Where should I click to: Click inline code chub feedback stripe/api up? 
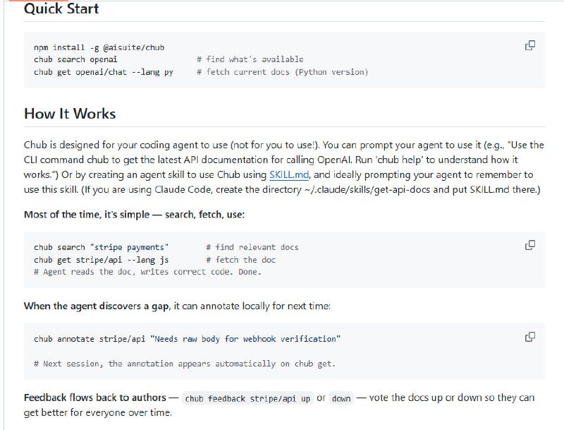[247, 398]
